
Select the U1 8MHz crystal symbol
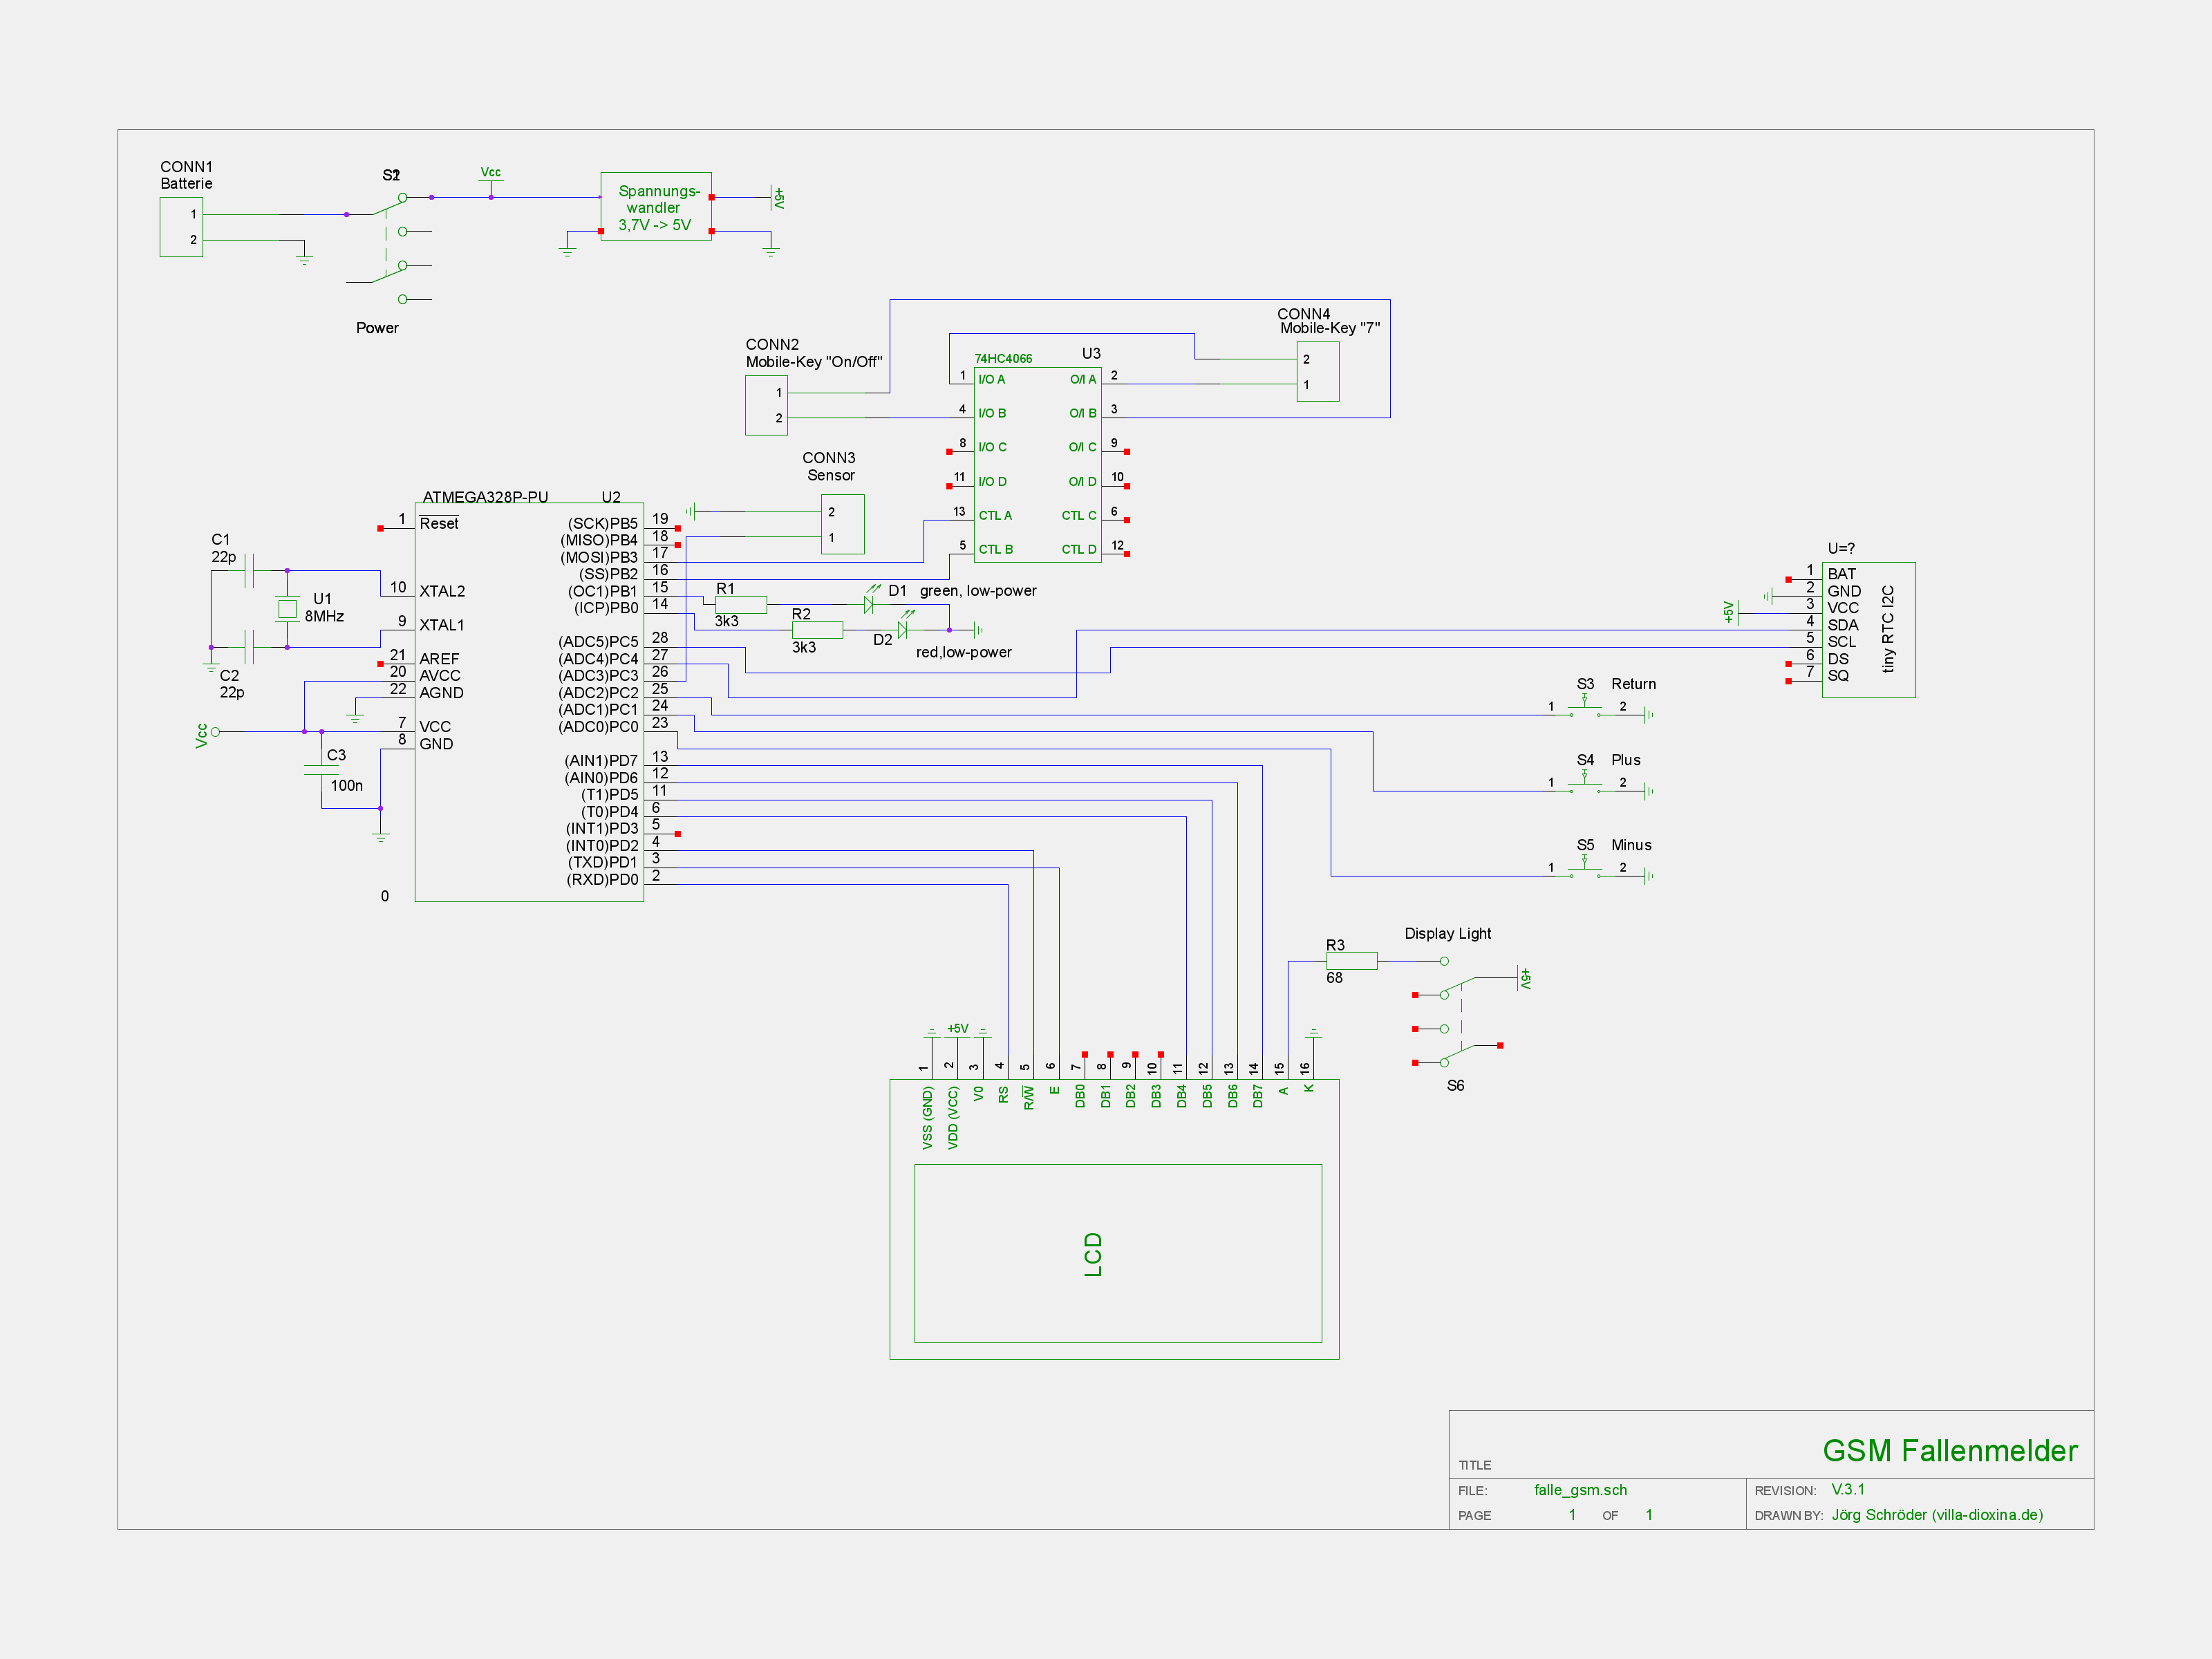coord(287,608)
